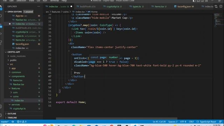Toggle the bottom panel layout icon in title bar
The height and width of the screenshot is (126, 224).
pyautogui.click(x=198, y=1)
